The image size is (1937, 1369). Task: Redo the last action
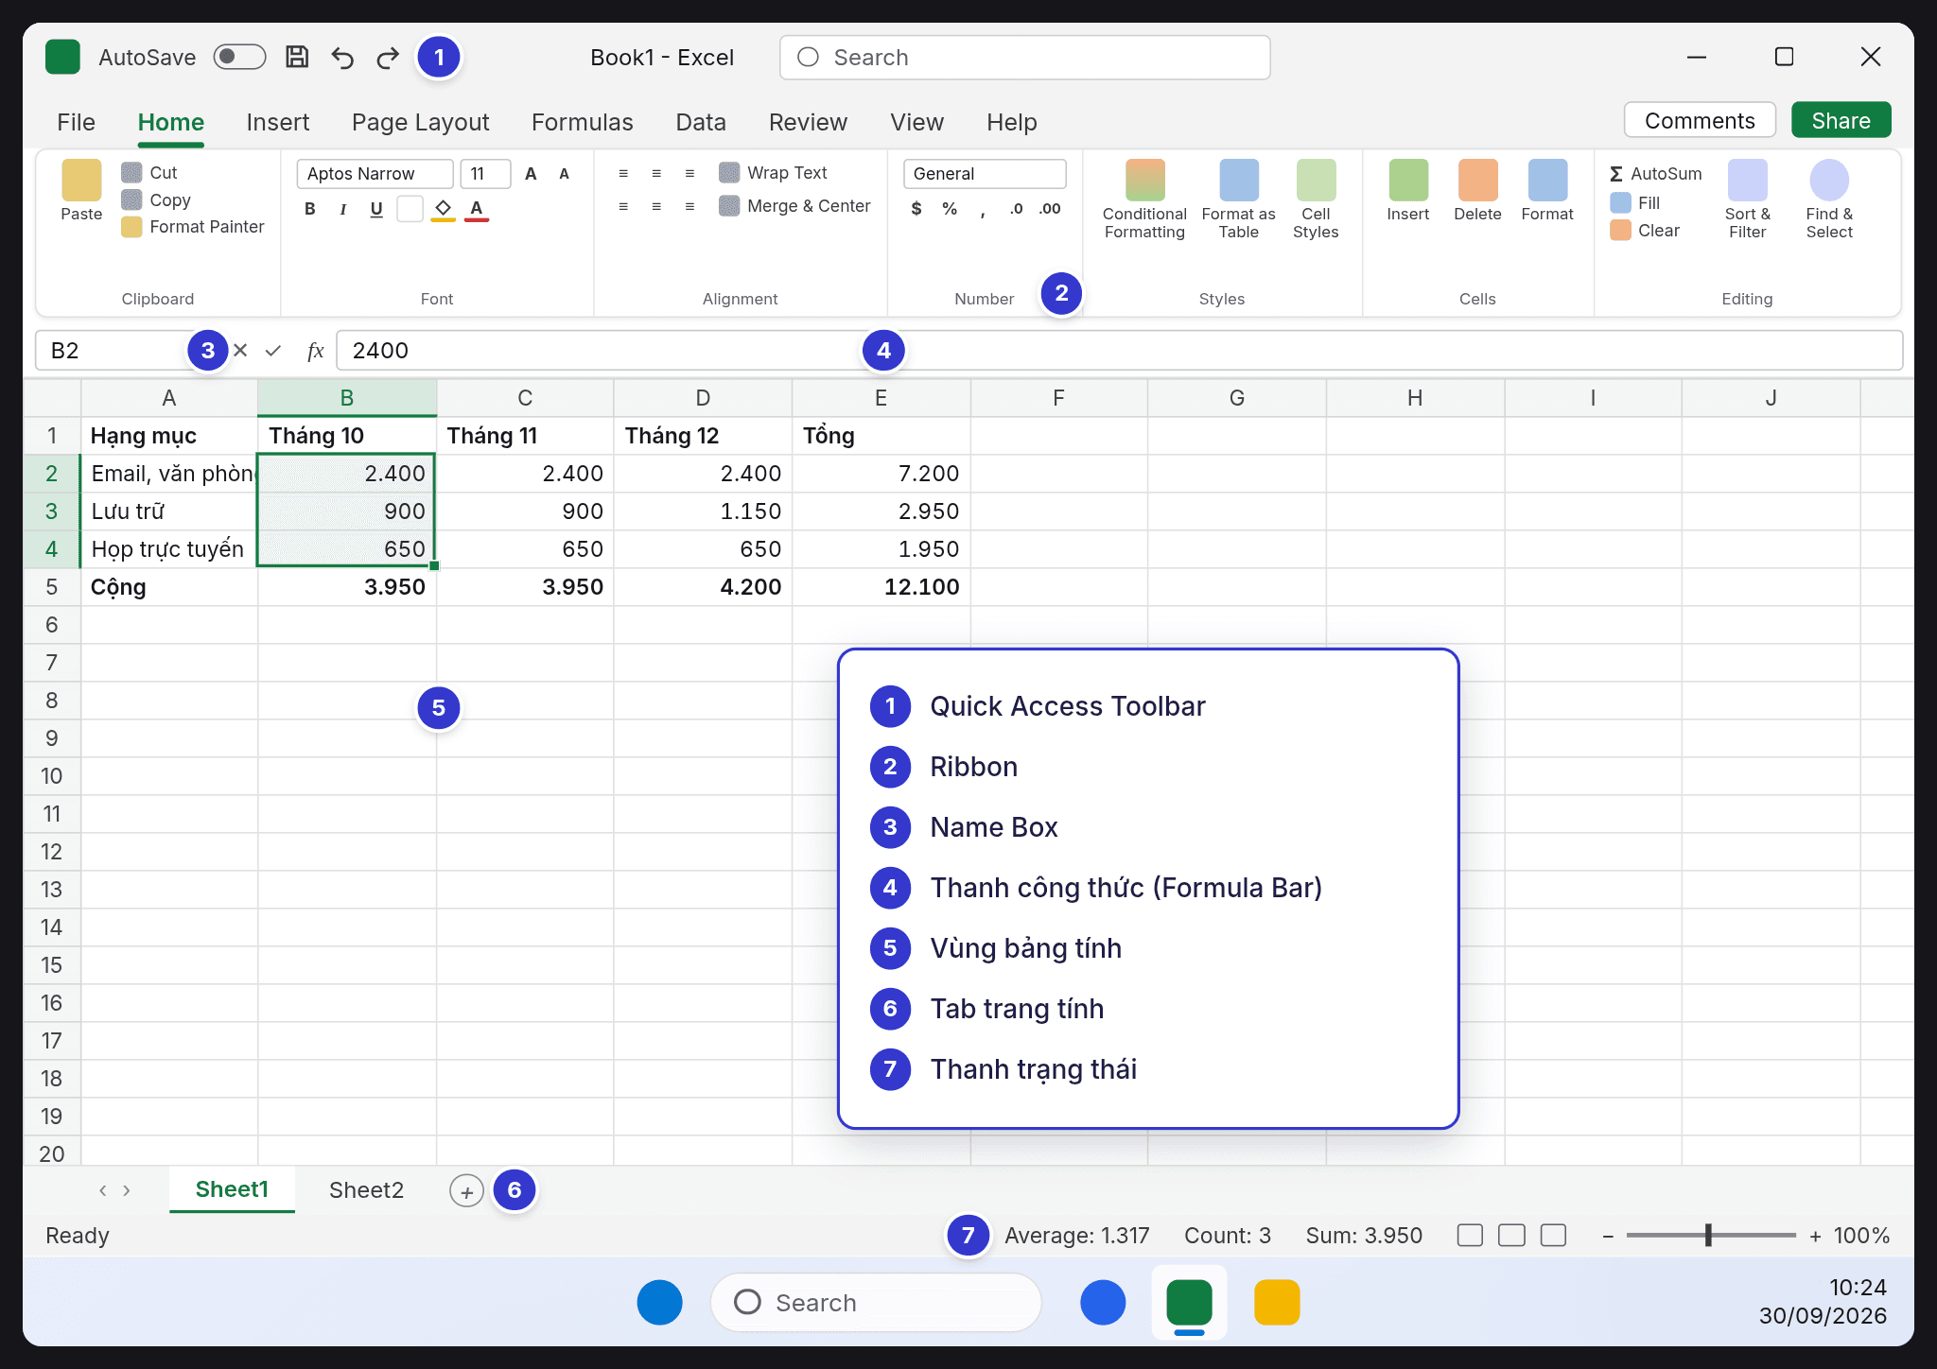(x=388, y=58)
